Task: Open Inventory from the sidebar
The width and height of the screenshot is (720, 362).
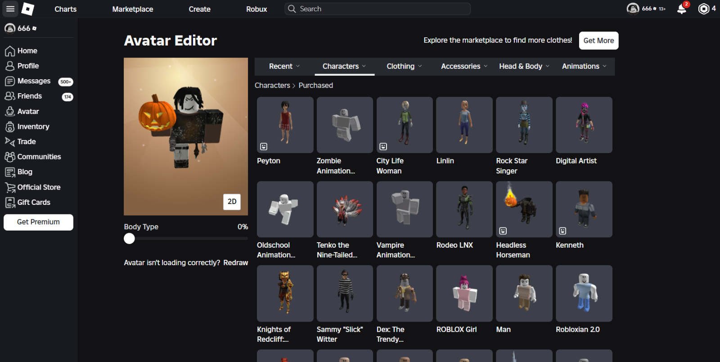Action: pos(33,127)
